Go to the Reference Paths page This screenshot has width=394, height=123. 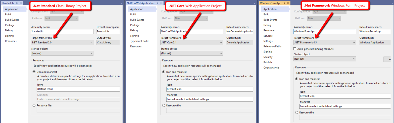272,46
